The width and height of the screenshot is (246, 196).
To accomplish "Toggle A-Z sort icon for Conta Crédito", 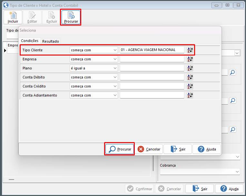I will [190, 86].
